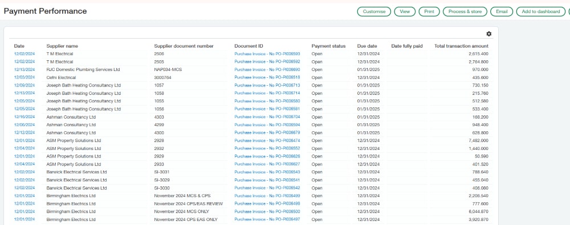
Task: Open Purchase Invoice PO-PI006542 link
Action: pos(267,188)
